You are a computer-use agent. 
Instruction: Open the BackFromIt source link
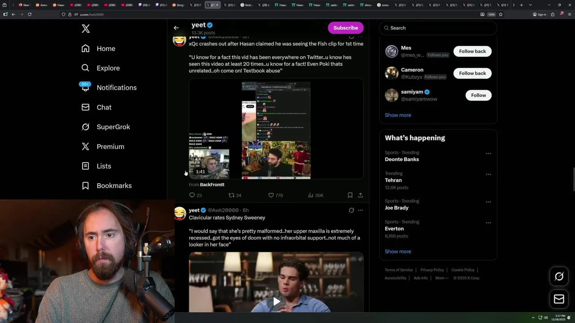pyautogui.click(x=212, y=185)
